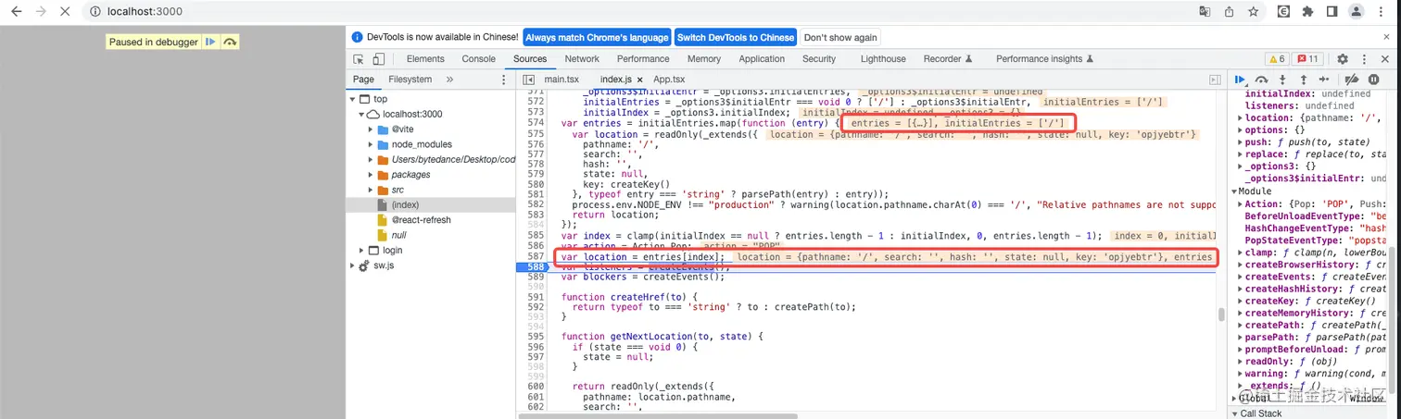Dismiss the language notification bar

click(x=1387, y=37)
